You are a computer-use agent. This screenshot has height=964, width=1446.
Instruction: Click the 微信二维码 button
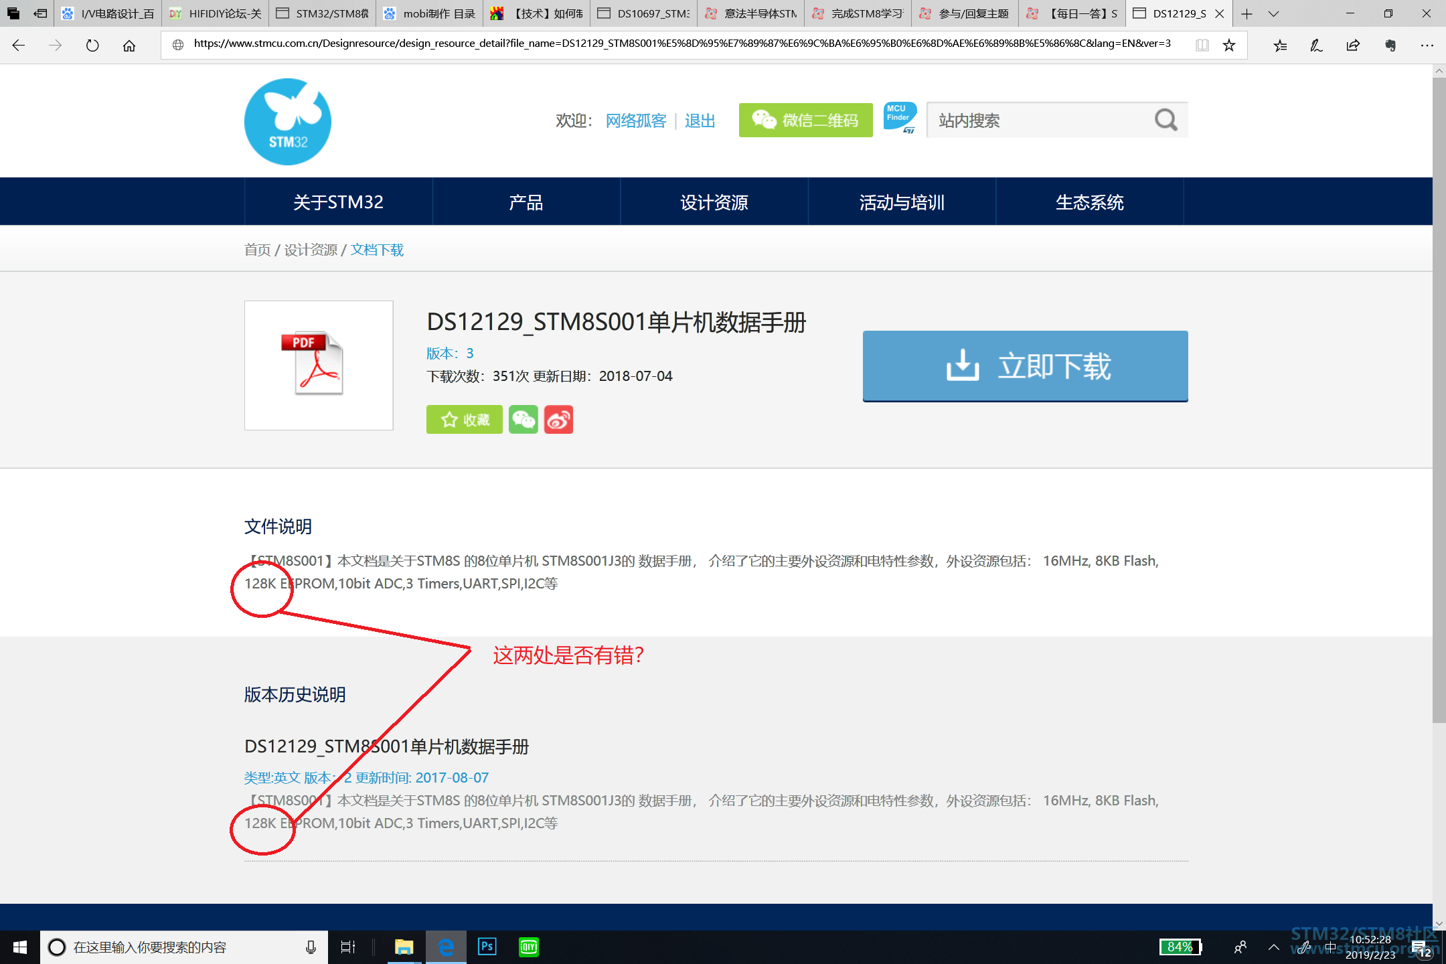pos(806,120)
